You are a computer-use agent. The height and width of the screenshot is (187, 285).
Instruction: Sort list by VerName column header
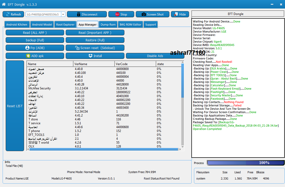[94, 64]
